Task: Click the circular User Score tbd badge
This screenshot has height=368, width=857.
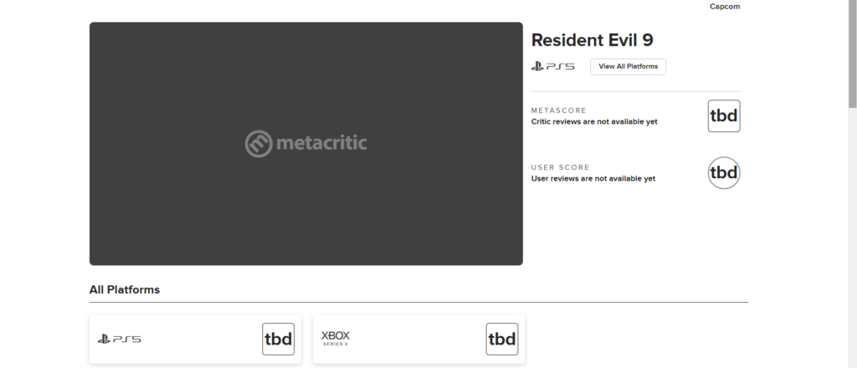Action: tap(723, 173)
